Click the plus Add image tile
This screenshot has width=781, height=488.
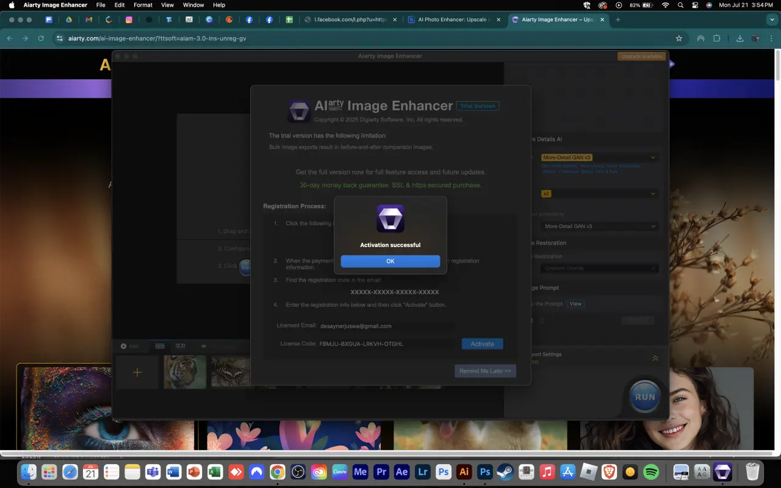coord(137,372)
